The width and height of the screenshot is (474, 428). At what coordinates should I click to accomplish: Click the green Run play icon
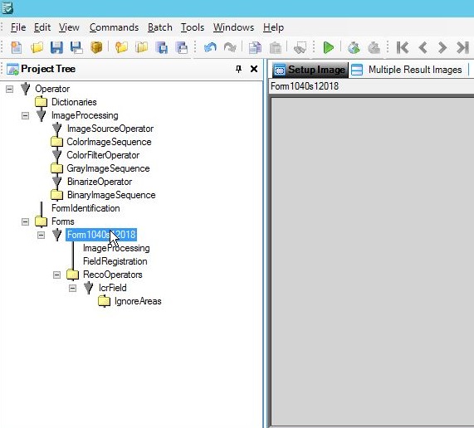pos(328,47)
